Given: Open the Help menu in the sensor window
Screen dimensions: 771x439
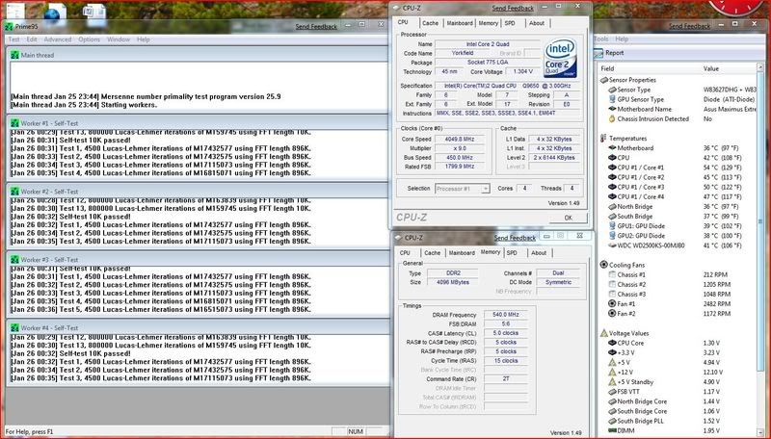Looking at the screenshot, I should [x=622, y=39].
